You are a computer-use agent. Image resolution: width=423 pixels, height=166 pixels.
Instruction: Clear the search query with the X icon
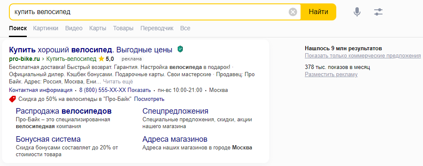pyautogui.click(x=293, y=12)
